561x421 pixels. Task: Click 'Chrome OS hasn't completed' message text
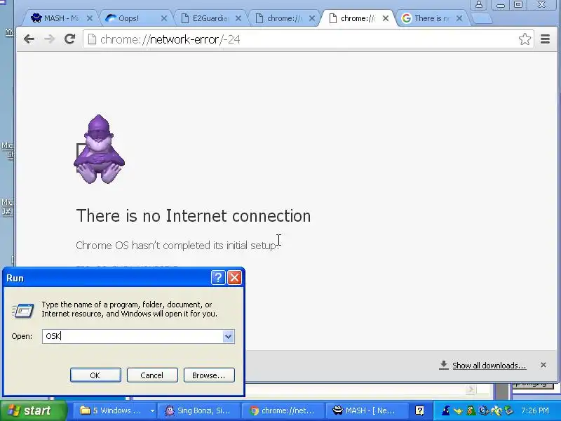[177, 245]
